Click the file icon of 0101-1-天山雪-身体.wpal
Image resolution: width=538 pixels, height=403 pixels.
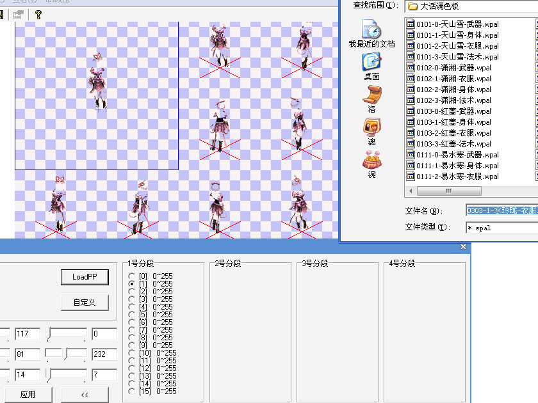411,35
